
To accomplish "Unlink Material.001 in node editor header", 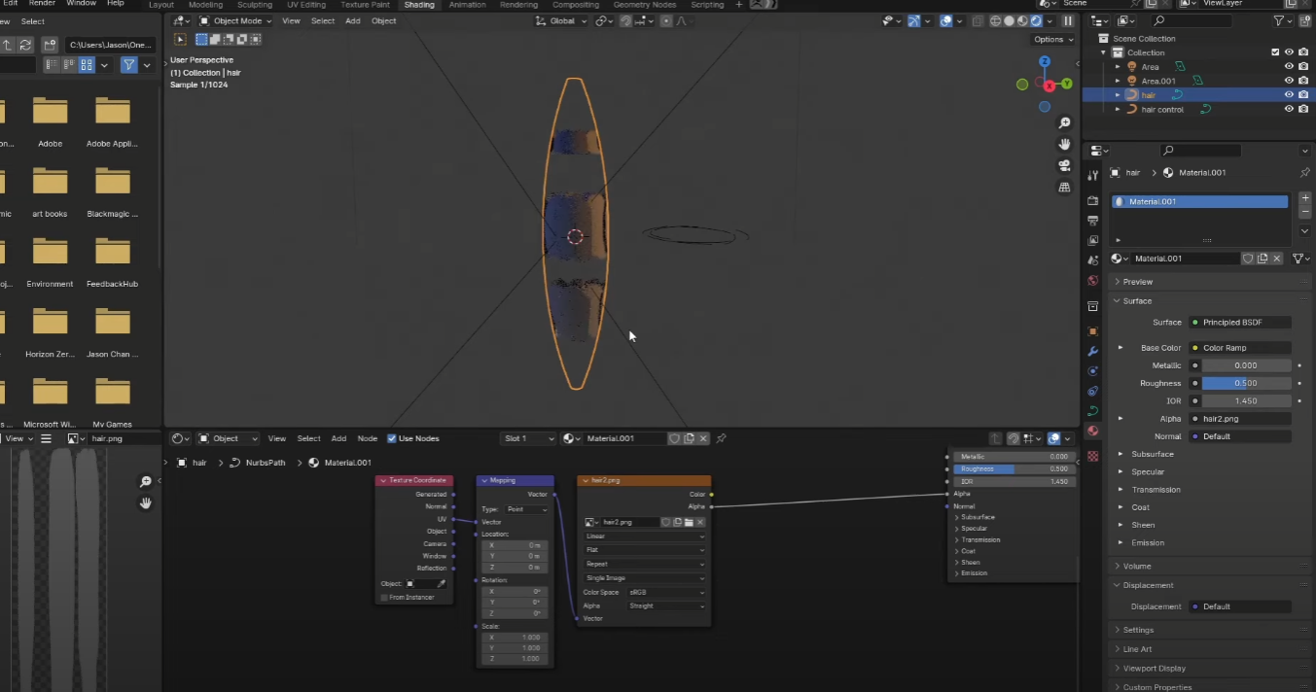I will 704,438.
